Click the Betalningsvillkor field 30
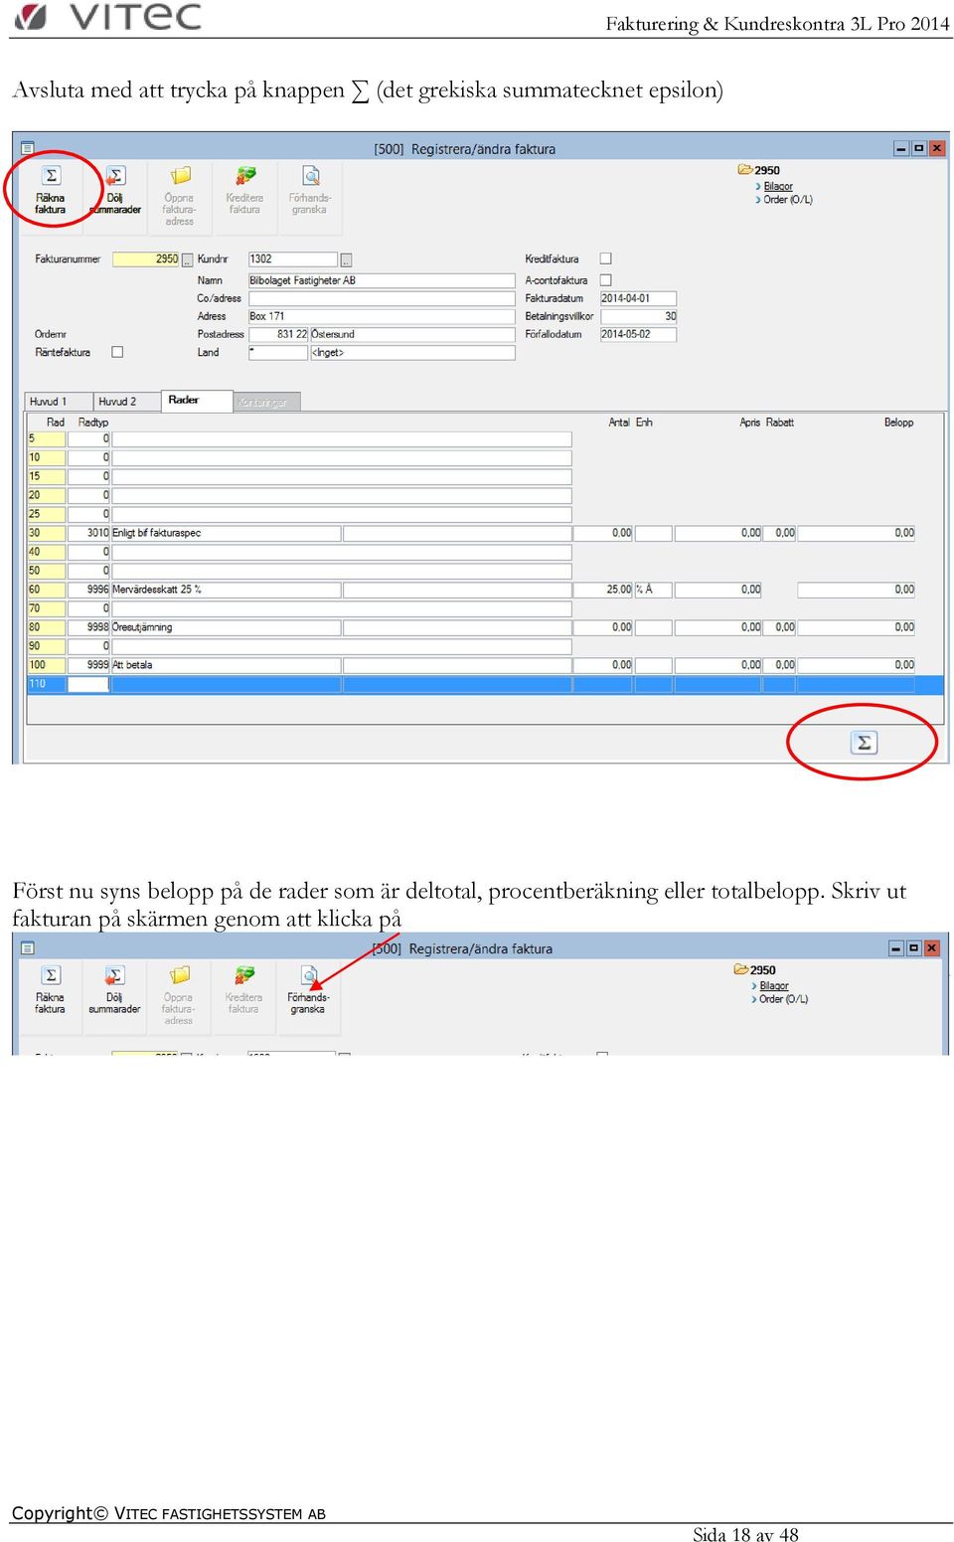The height and width of the screenshot is (1542, 954). coord(638,316)
